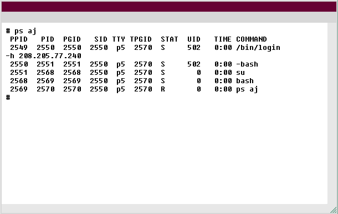The image size is (338, 214).
Task: Click the su command entry
Action: tap(240, 73)
